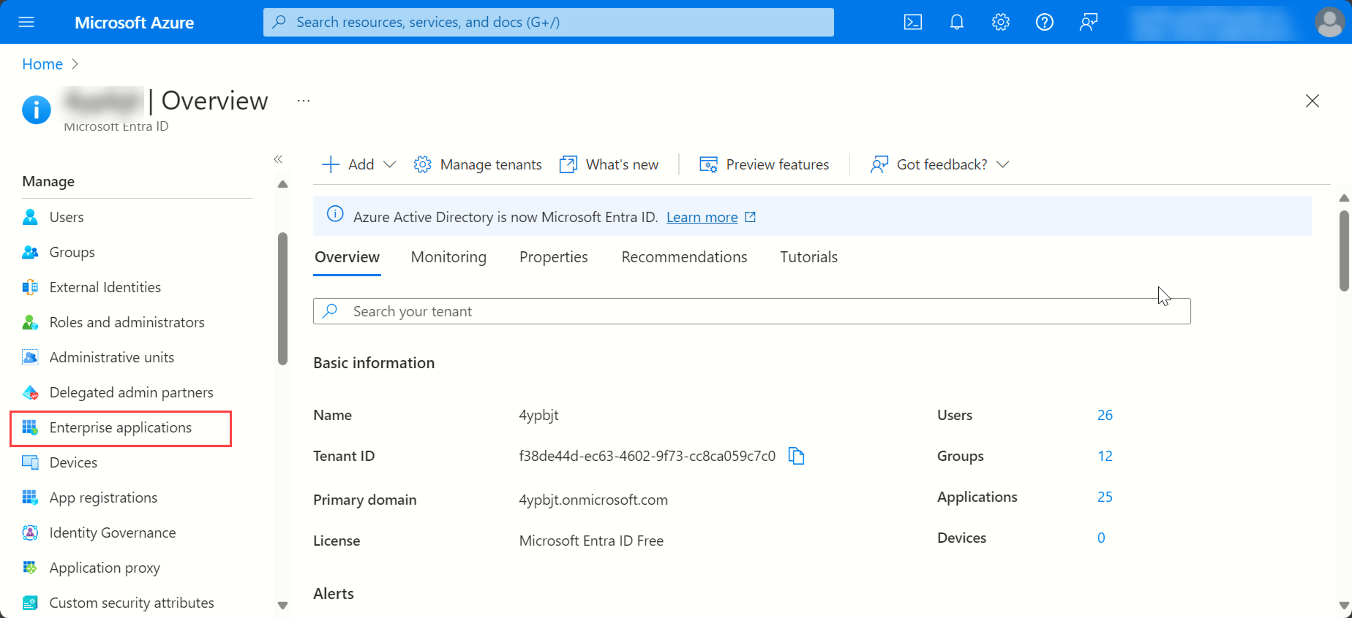The width and height of the screenshot is (1352, 618).
Task: Select the Tenant ID value text
Action: pyautogui.click(x=647, y=456)
